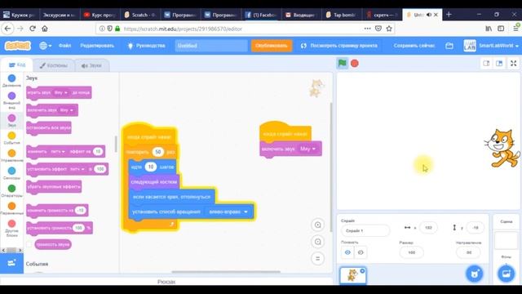Click See Project Page button
Viewport: 522px width, 294px height.
(339, 46)
